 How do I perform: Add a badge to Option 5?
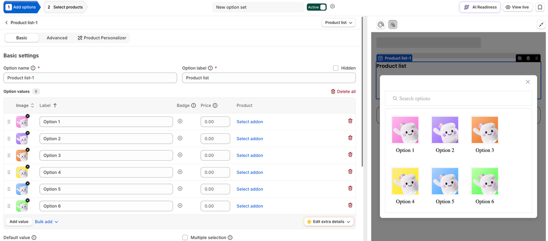[180, 189]
